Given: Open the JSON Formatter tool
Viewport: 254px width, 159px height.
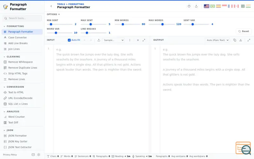Looking at the screenshot, I should (22, 136).
